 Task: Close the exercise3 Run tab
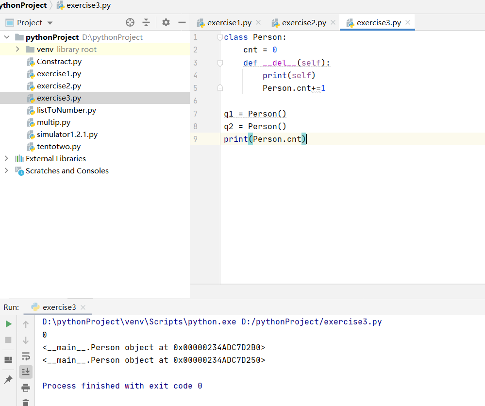[x=83, y=307]
